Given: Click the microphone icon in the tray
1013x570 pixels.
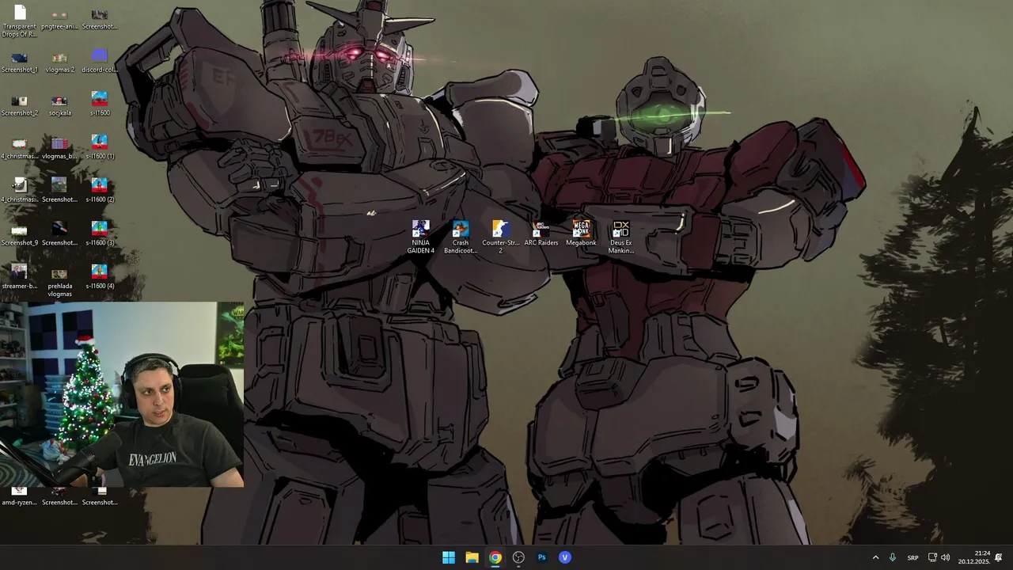Looking at the screenshot, I should tap(893, 558).
